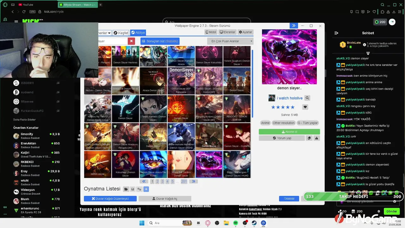The image size is (405, 228).
Task: Collapse the Sohbet chat panel icon
Action: pyautogui.click(x=336, y=33)
